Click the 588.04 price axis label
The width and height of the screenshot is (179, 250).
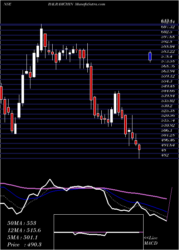point(168,46)
